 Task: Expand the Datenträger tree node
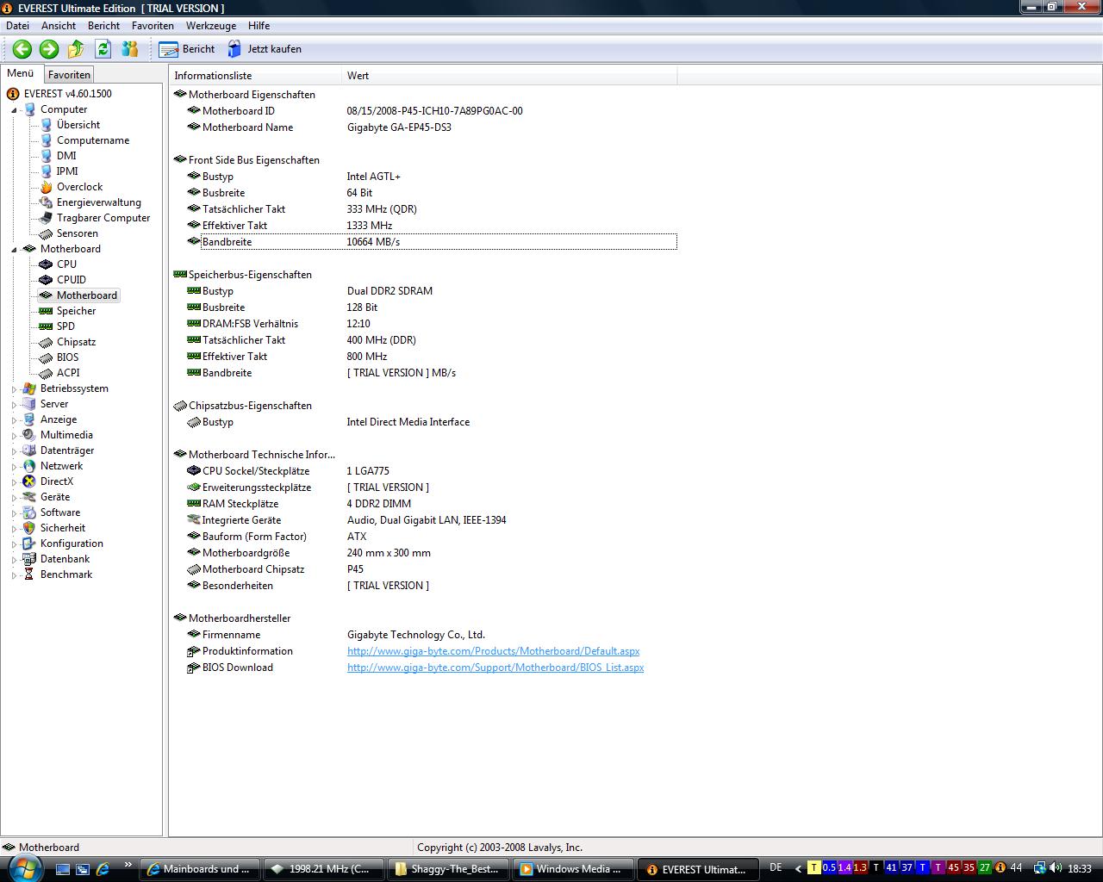click(x=14, y=451)
